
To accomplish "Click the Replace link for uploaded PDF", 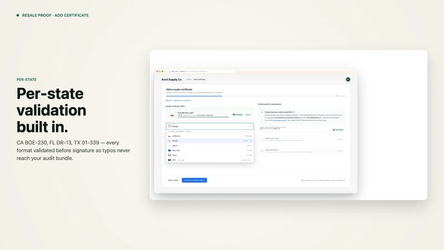I will coord(248,115).
